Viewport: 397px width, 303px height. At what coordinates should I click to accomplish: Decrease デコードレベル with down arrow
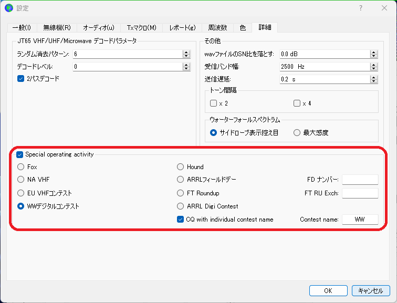(x=186, y=68)
